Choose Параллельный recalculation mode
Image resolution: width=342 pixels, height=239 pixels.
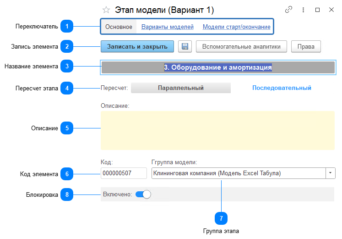point(181,88)
